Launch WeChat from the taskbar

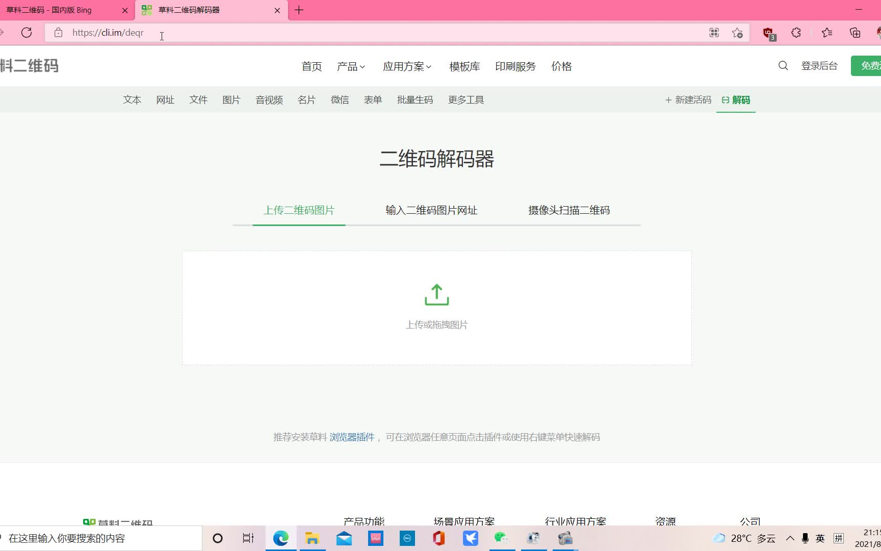tap(502, 538)
